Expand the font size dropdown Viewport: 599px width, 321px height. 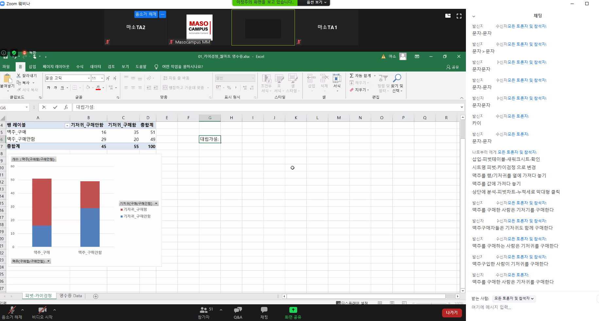(x=102, y=78)
